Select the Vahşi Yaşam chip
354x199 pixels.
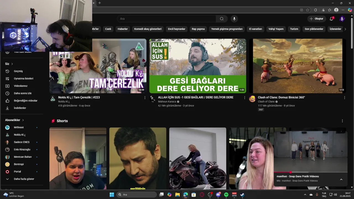click(x=276, y=29)
